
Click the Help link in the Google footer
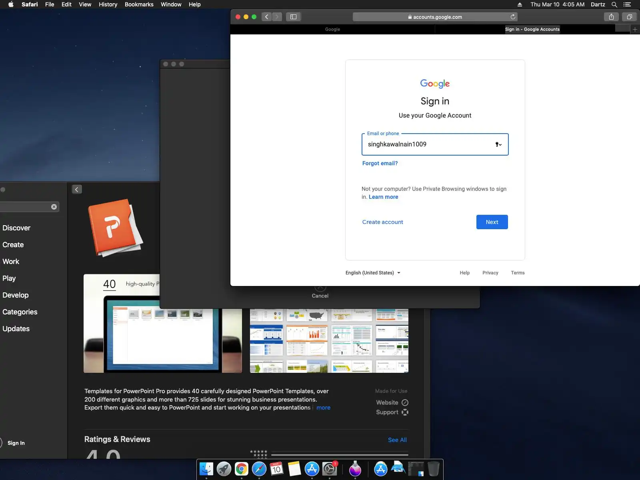(464, 273)
